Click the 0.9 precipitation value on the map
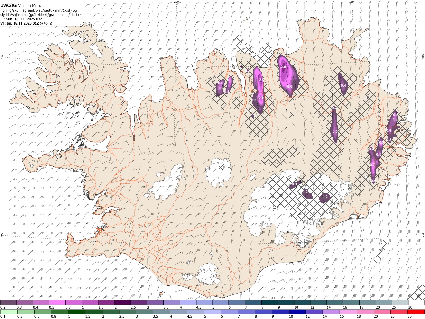 click(261, 98)
